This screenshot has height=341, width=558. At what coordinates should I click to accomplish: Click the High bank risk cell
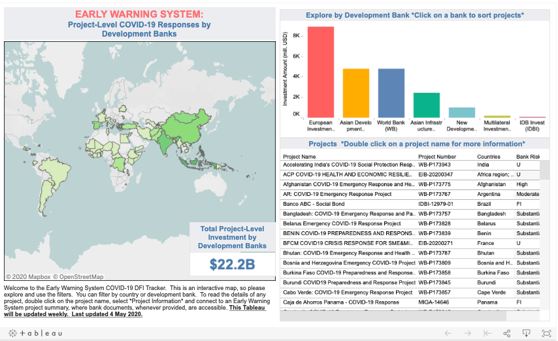[522, 184]
